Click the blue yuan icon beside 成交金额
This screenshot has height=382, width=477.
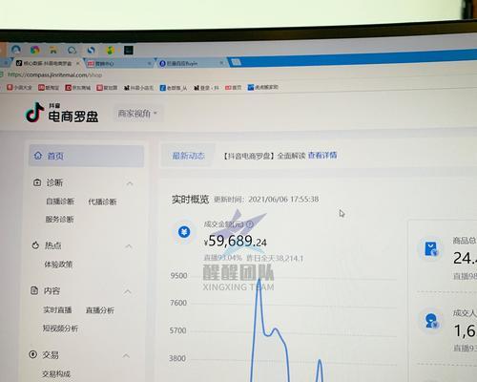(184, 232)
